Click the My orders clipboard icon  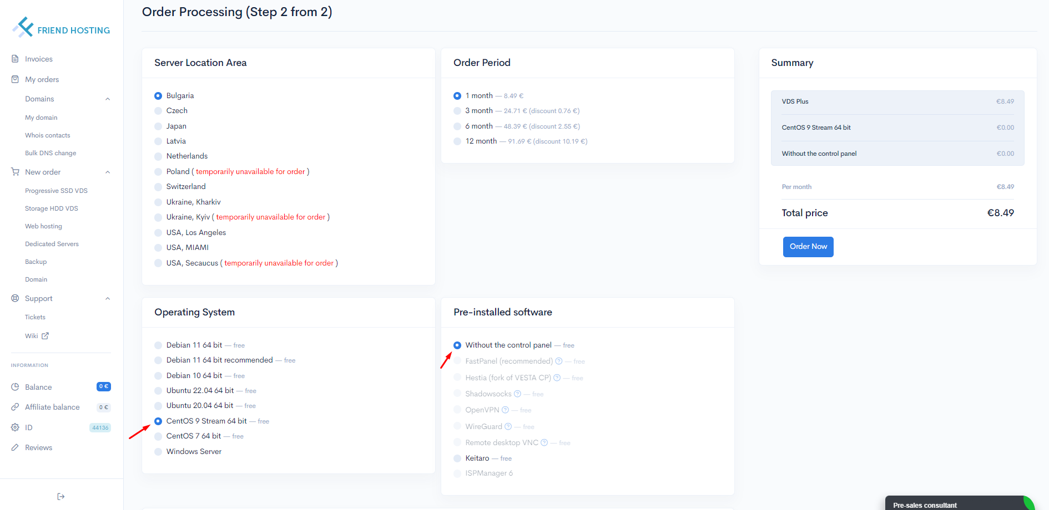(15, 79)
